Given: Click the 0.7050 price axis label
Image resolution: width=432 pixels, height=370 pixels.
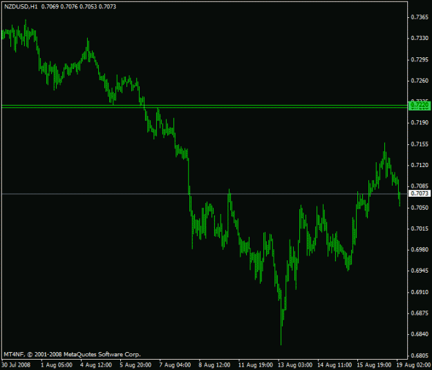Looking at the screenshot, I should tap(420, 207).
